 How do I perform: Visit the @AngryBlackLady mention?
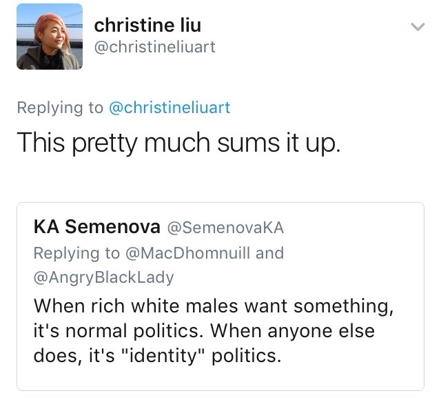pos(104,278)
